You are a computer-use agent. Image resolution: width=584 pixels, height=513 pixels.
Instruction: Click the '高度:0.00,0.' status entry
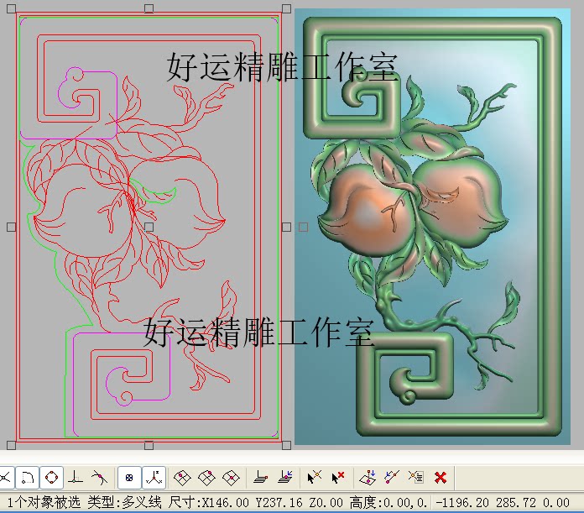coord(388,503)
